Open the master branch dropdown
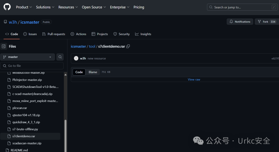The image size is (279, 152). click(28, 57)
